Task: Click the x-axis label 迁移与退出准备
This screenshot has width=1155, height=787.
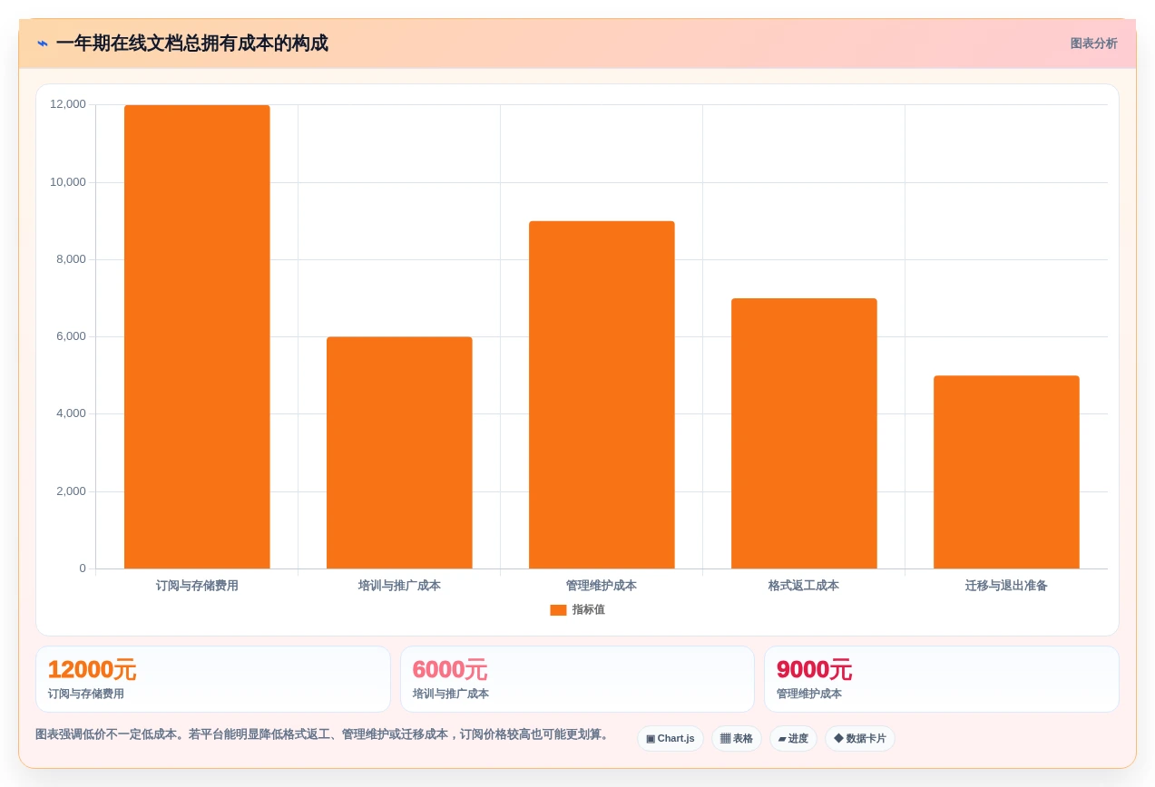Action: pyautogui.click(x=1006, y=586)
